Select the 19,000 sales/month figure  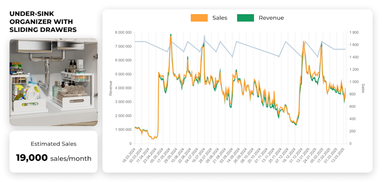54,158
